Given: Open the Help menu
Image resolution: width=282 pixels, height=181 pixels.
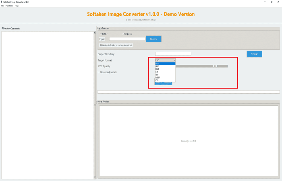Looking at the screenshot, I should (x=17, y=6).
